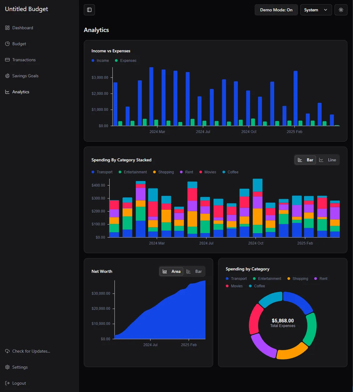The width and height of the screenshot is (353, 392).
Task: Click the Expenses green legend swatch
Action: pos(117,61)
